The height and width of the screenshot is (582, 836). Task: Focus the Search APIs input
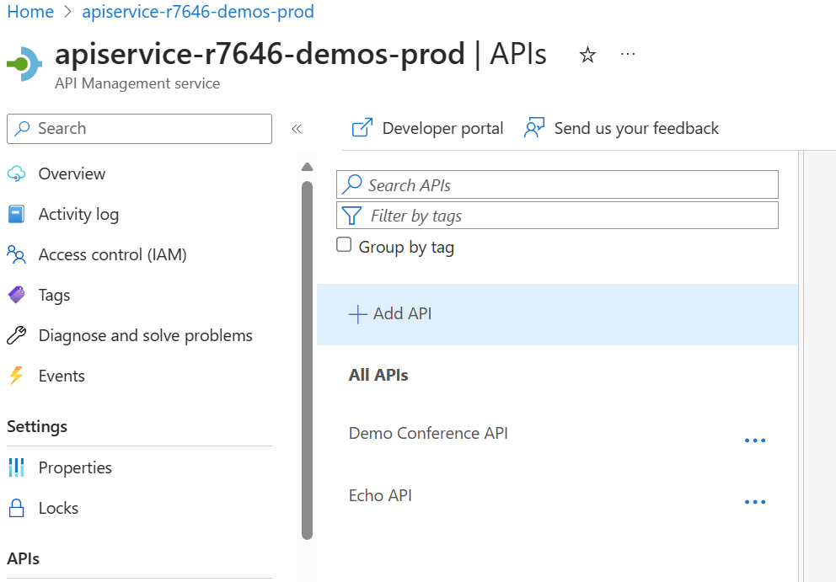(x=557, y=184)
